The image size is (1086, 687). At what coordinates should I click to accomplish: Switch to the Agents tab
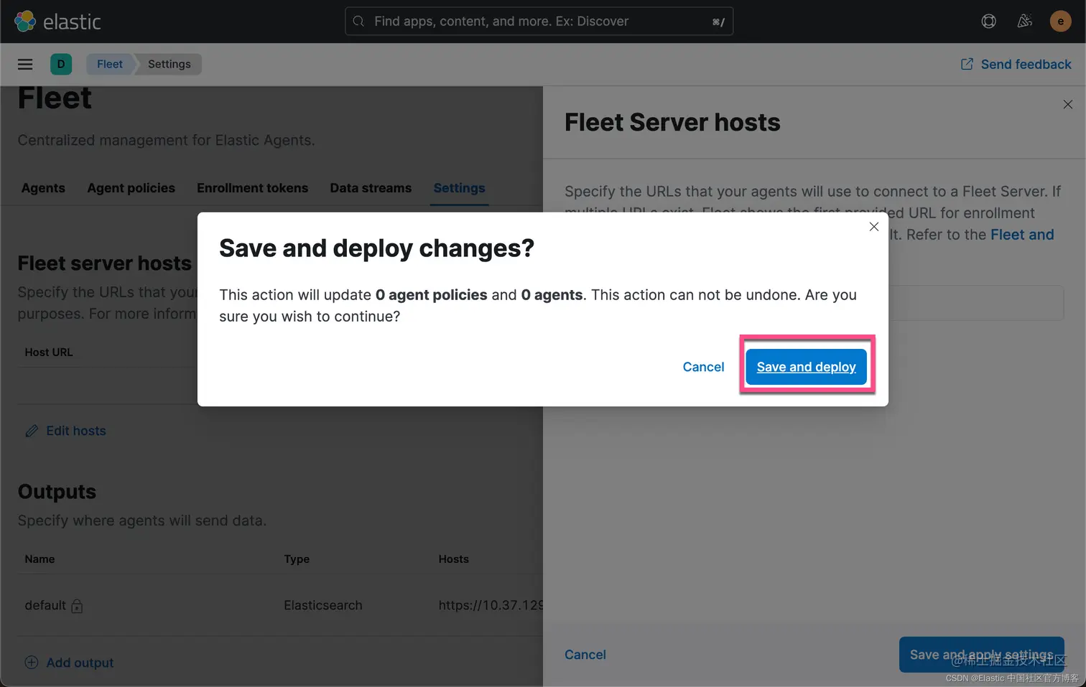[x=43, y=188]
